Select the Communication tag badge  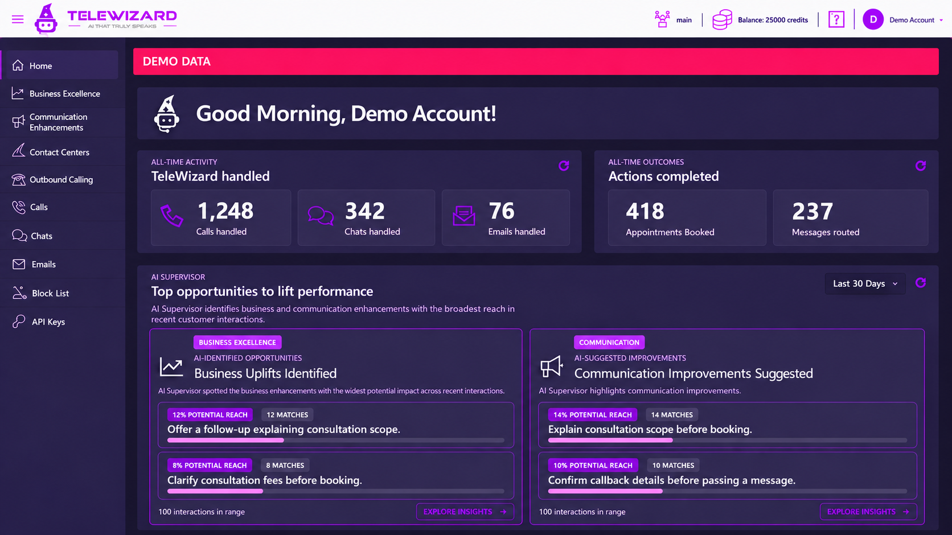[x=609, y=342]
